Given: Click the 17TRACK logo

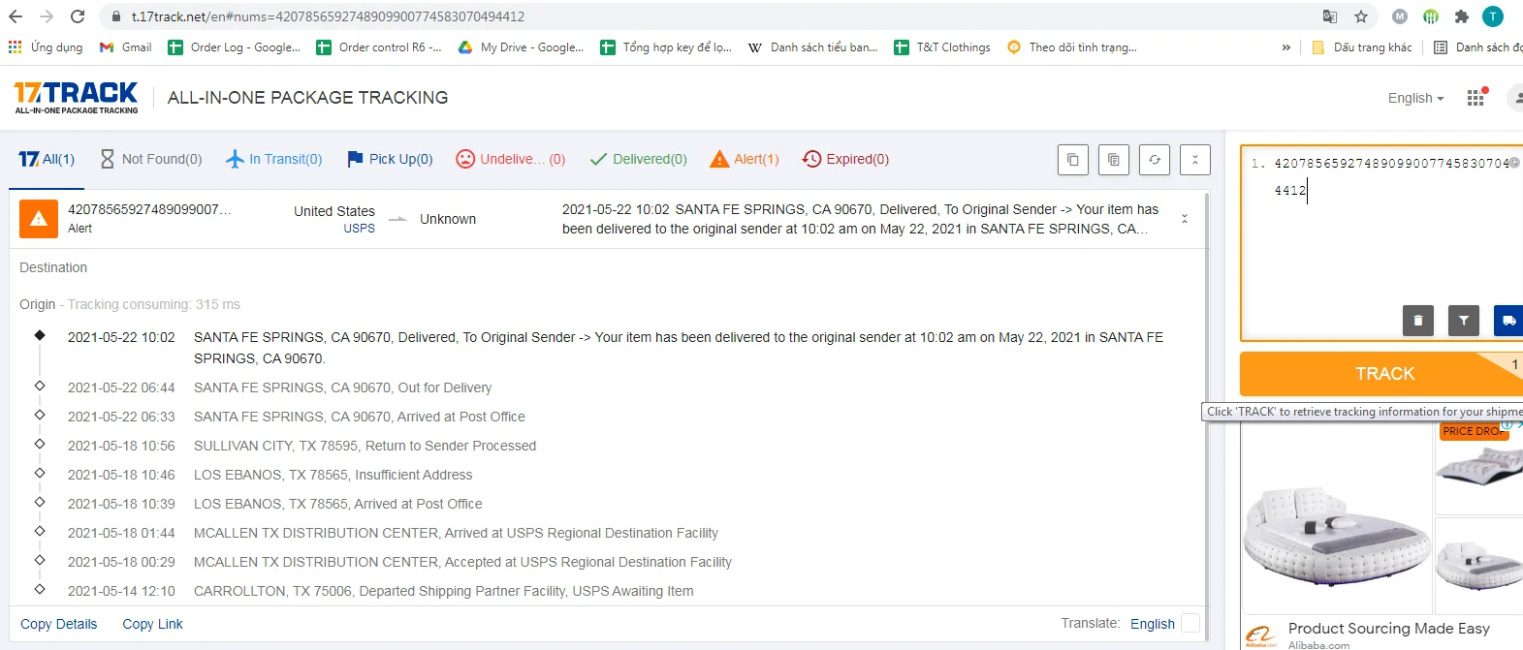Looking at the screenshot, I should (x=76, y=97).
